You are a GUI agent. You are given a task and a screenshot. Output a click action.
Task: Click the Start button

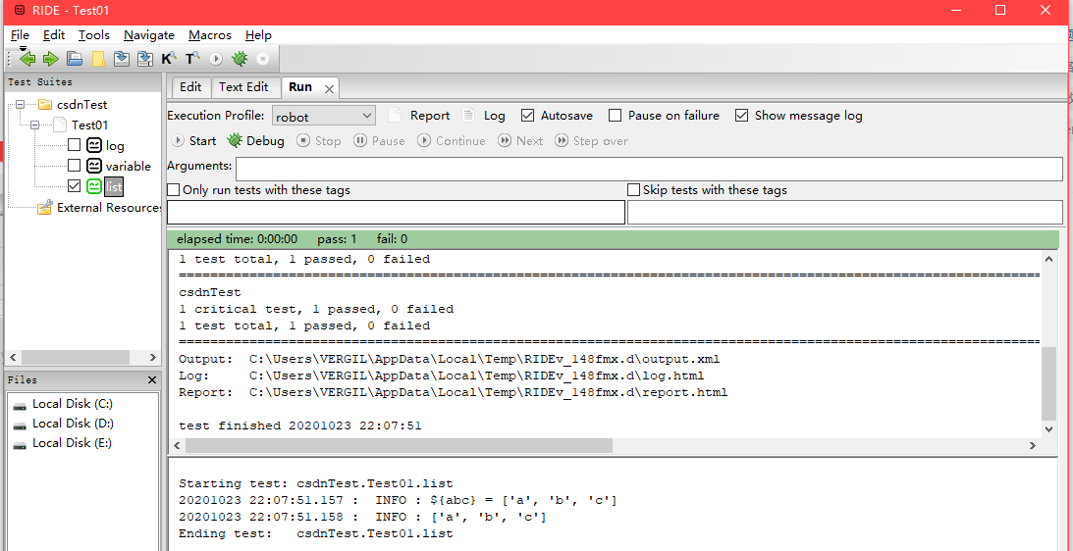pos(193,141)
